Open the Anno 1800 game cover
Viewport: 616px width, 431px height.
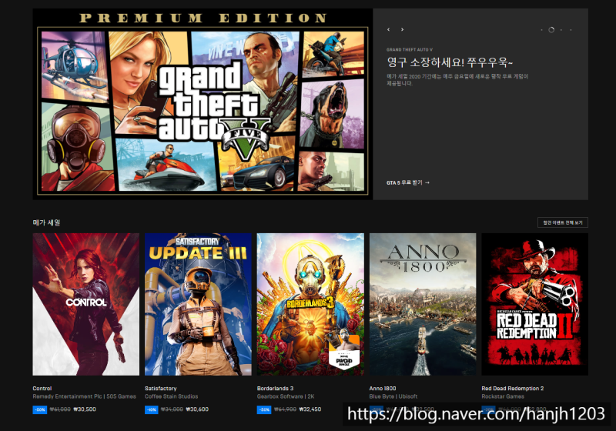click(423, 304)
